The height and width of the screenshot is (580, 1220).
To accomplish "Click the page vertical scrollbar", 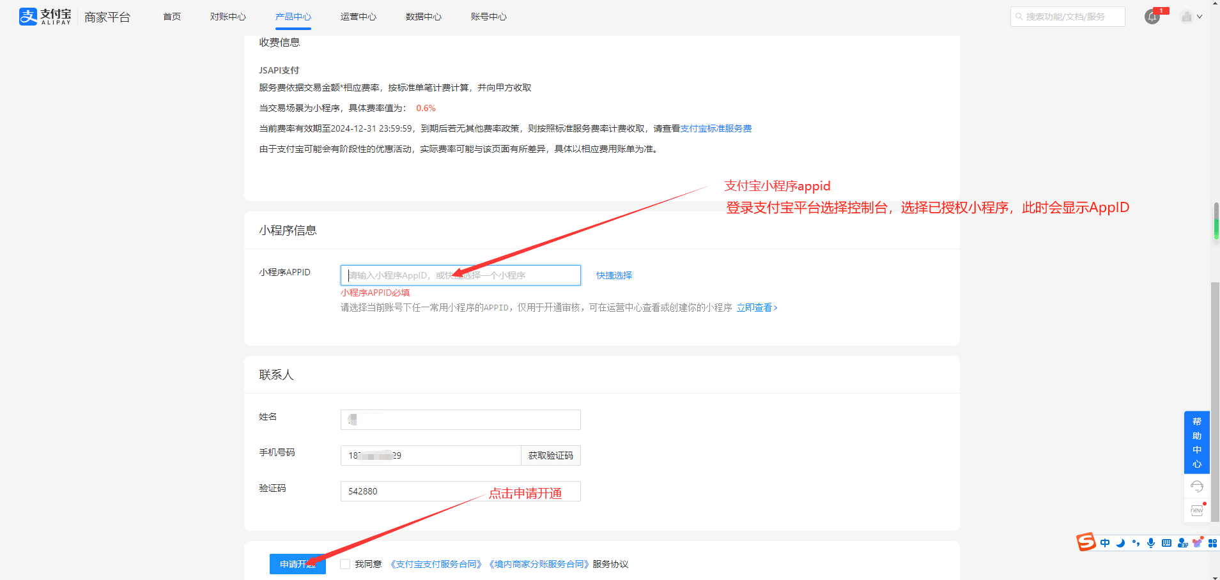I will [1215, 383].
